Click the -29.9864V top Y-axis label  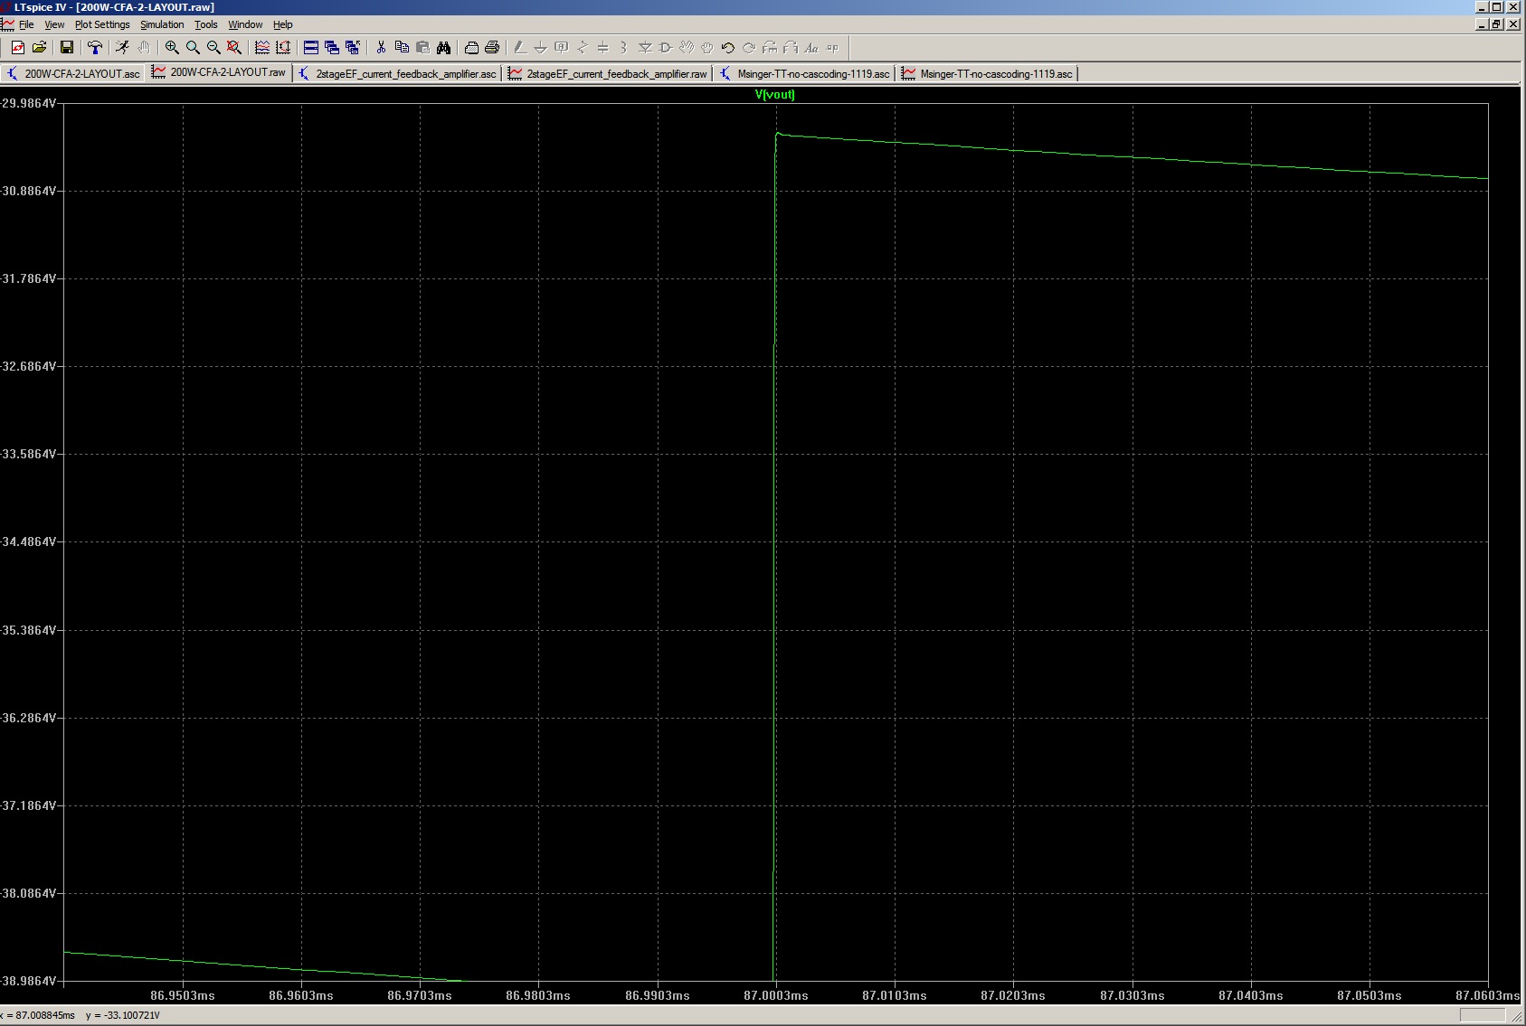point(27,103)
